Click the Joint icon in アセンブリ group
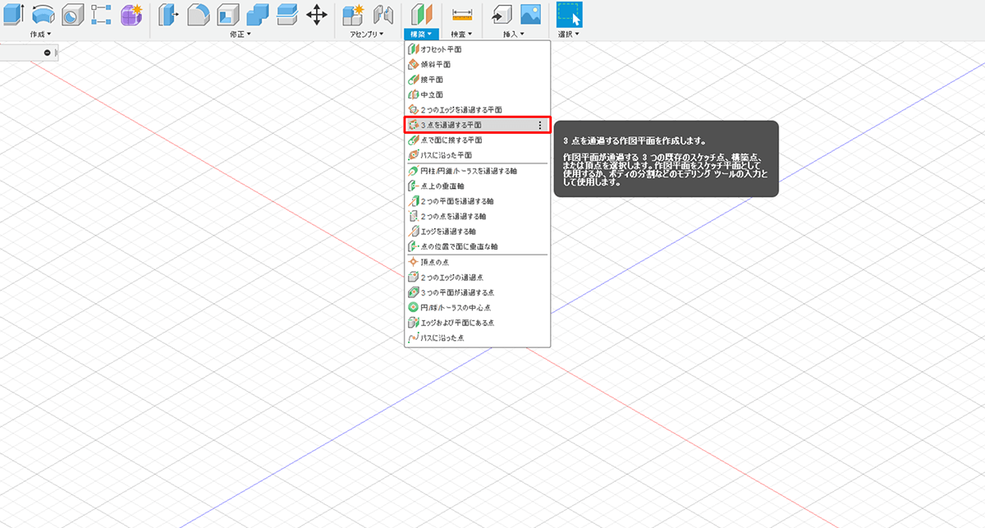 pyautogui.click(x=383, y=14)
